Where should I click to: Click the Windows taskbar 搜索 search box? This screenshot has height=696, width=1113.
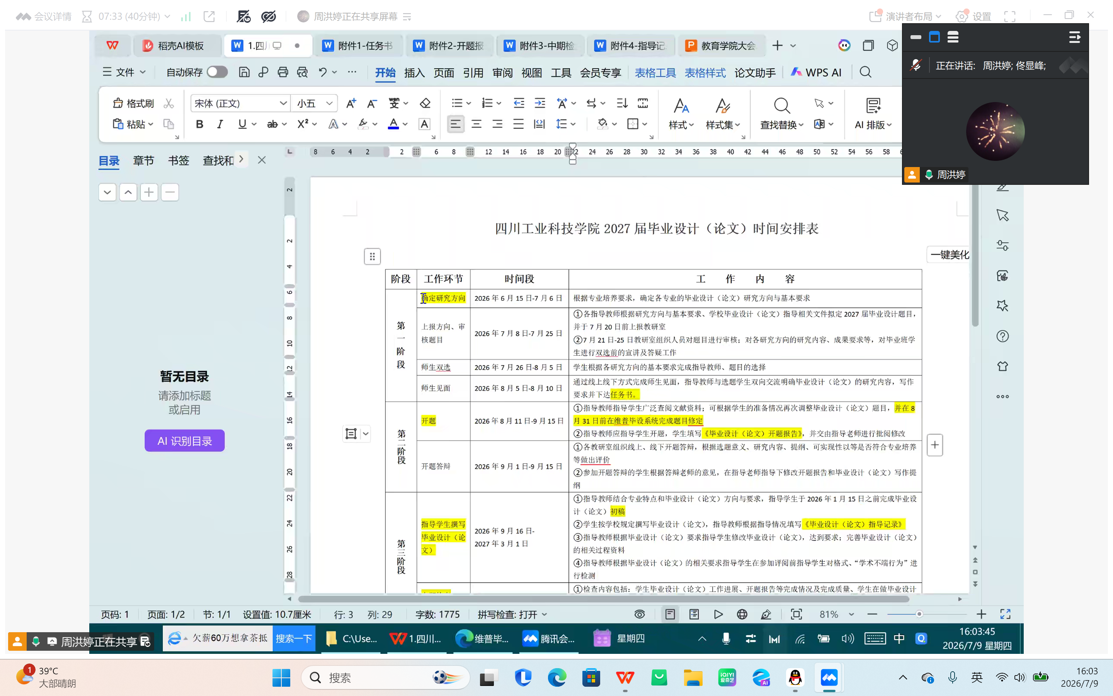click(x=385, y=677)
